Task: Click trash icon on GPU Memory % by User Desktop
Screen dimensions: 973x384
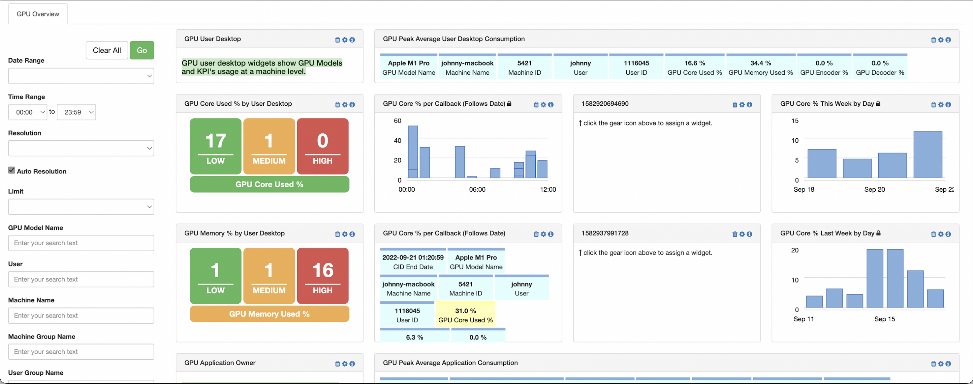Action: click(337, 234)
